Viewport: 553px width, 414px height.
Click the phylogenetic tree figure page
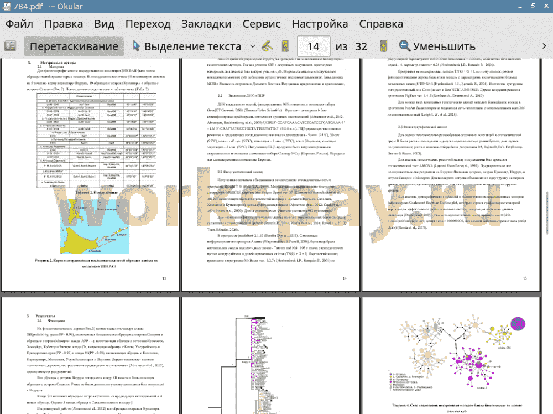pos(270,355)
